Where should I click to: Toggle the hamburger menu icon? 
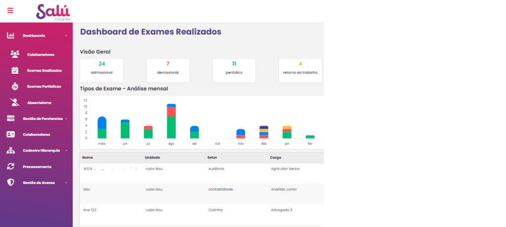point(10,10)
